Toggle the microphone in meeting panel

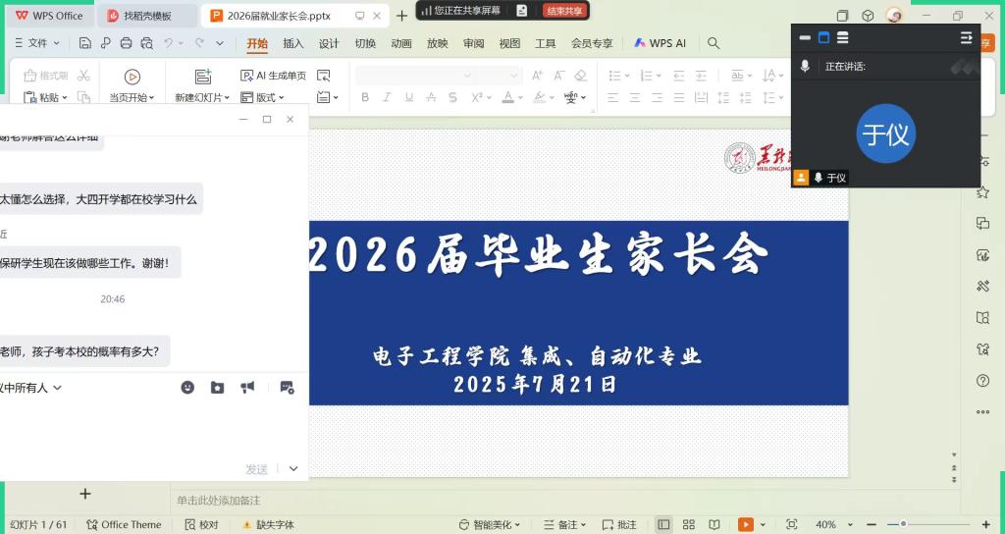(805, 67)
